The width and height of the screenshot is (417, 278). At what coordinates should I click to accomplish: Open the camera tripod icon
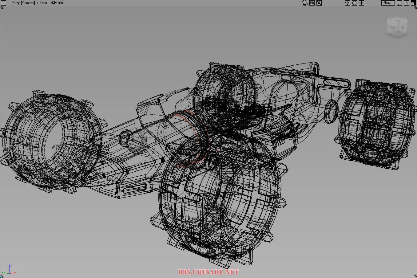coord(305,3)
